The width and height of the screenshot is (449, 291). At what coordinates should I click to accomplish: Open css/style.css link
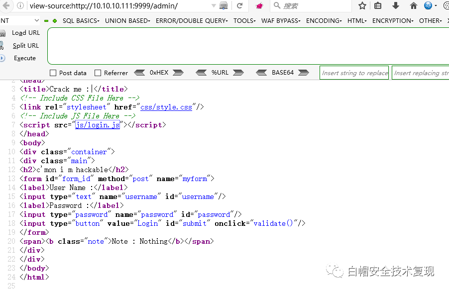pos(166,107)
